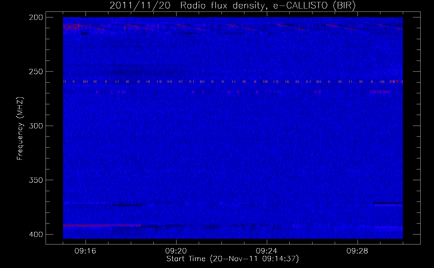434x268 pixels.
Task: Click the 09:24 time tick label
Action: point(267,251)
